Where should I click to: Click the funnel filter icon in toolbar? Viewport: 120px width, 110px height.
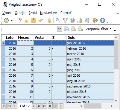click(x=65, y=20)
